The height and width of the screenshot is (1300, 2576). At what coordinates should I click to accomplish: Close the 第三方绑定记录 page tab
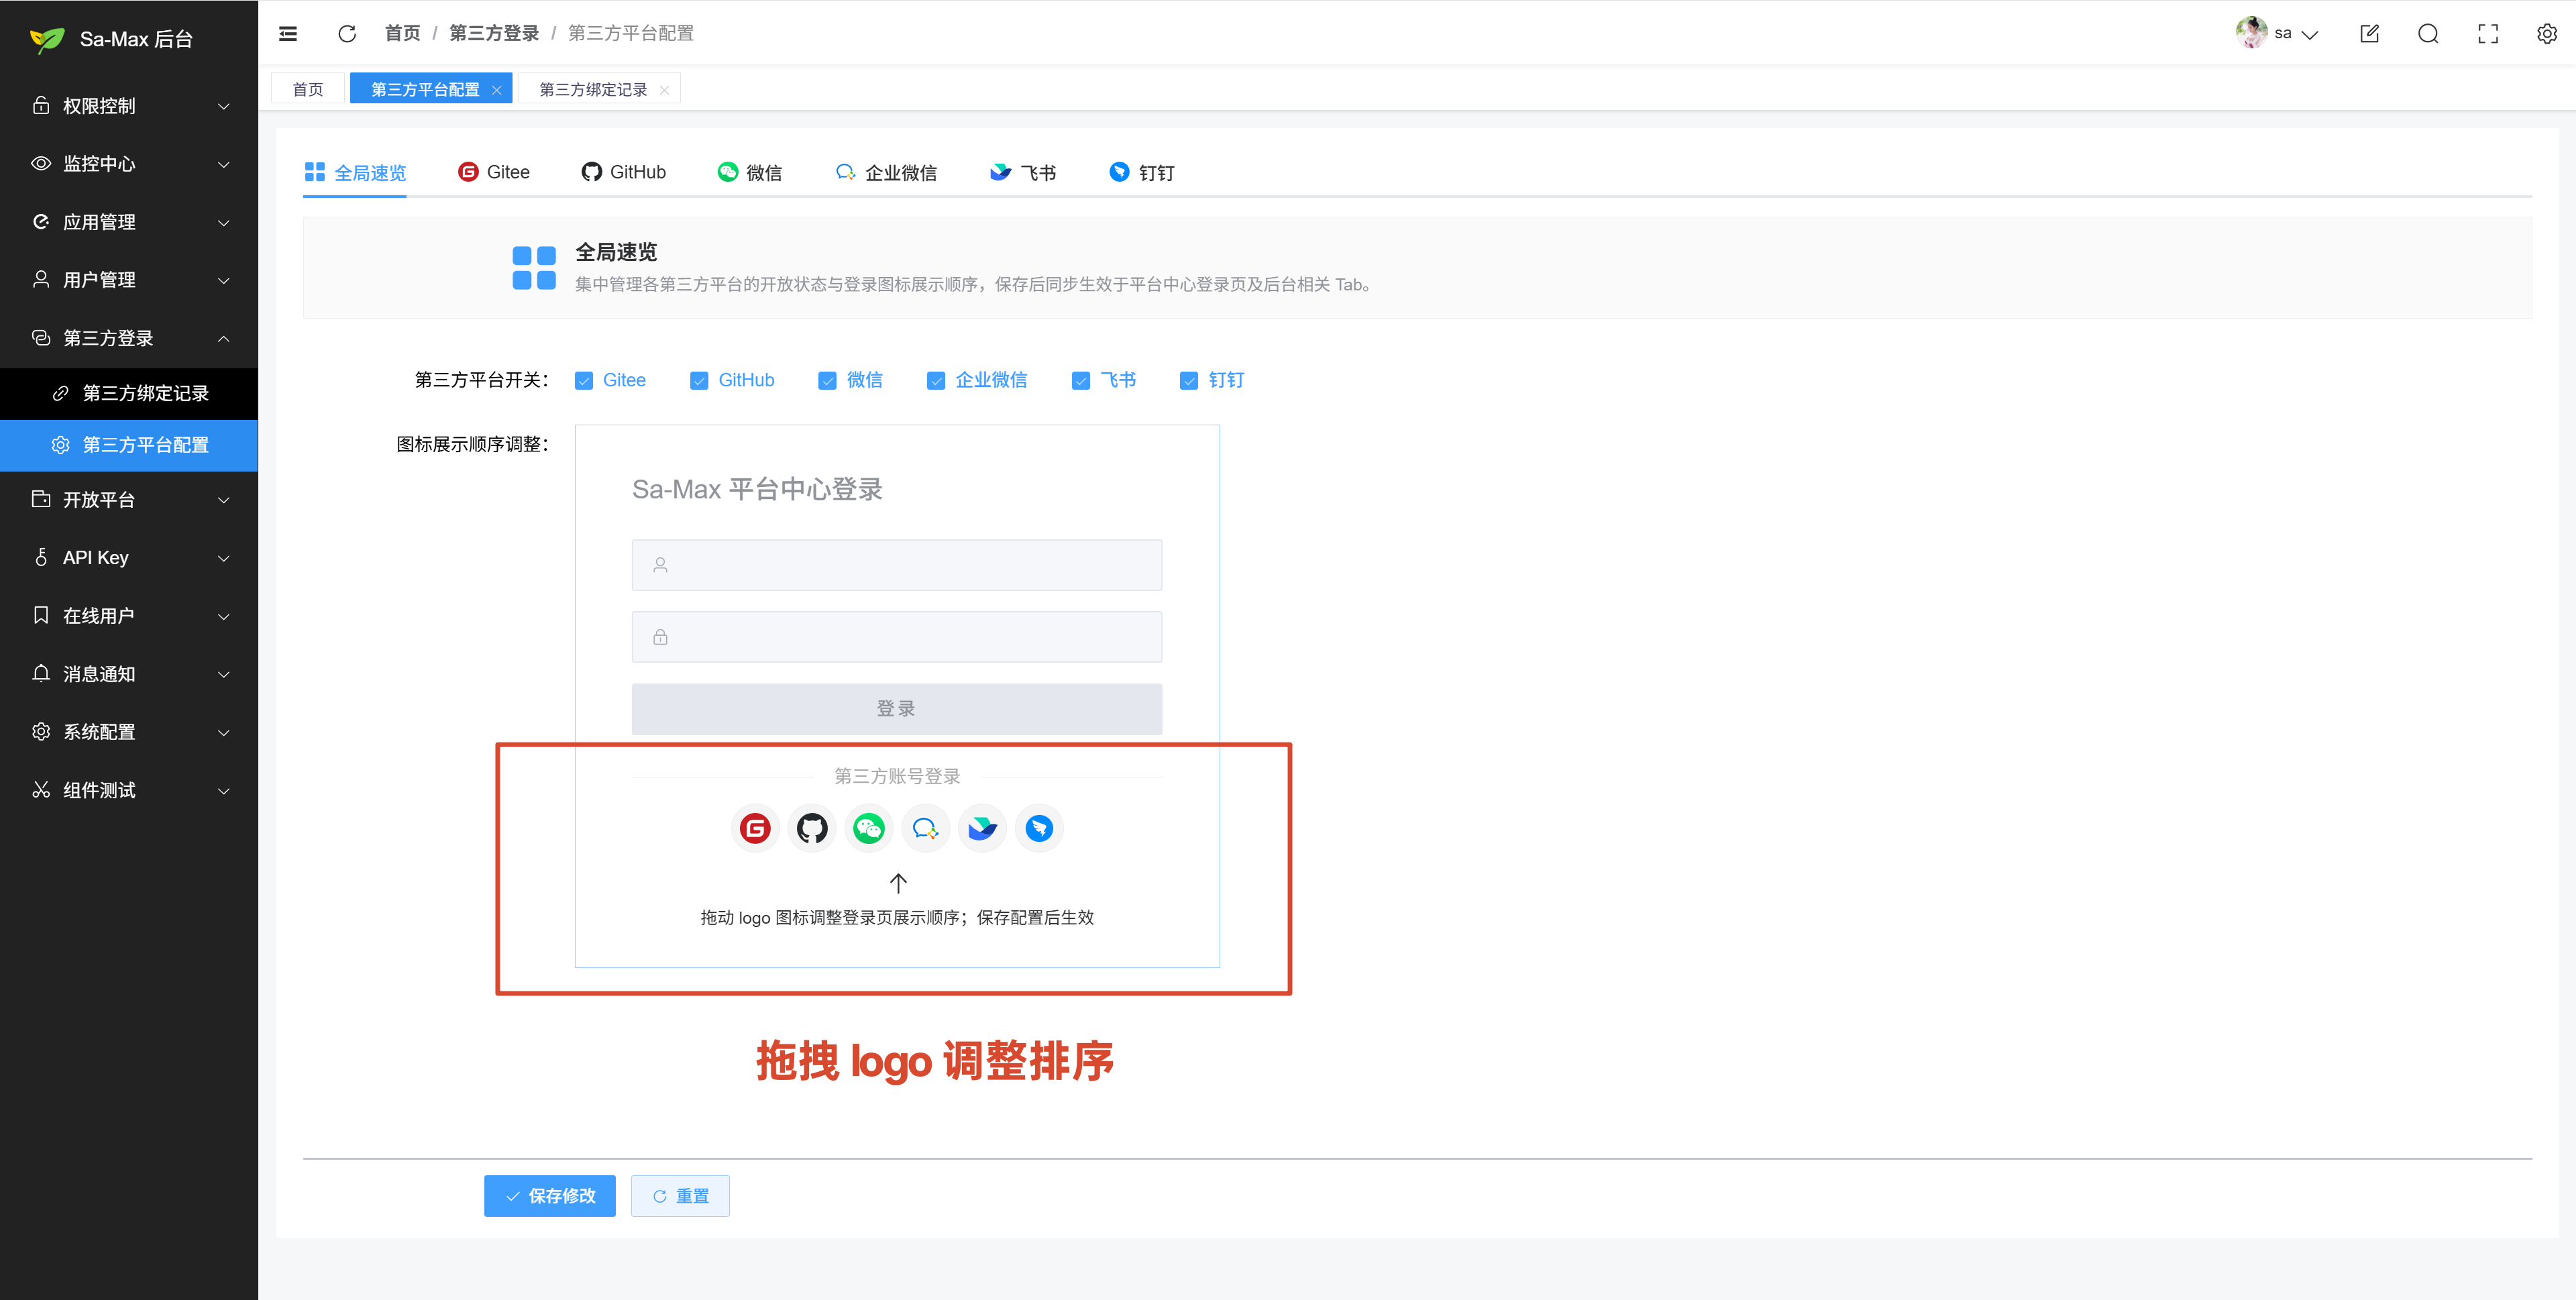[x=665, y=90]
